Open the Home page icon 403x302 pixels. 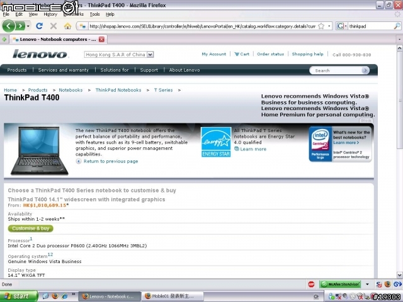67,26
